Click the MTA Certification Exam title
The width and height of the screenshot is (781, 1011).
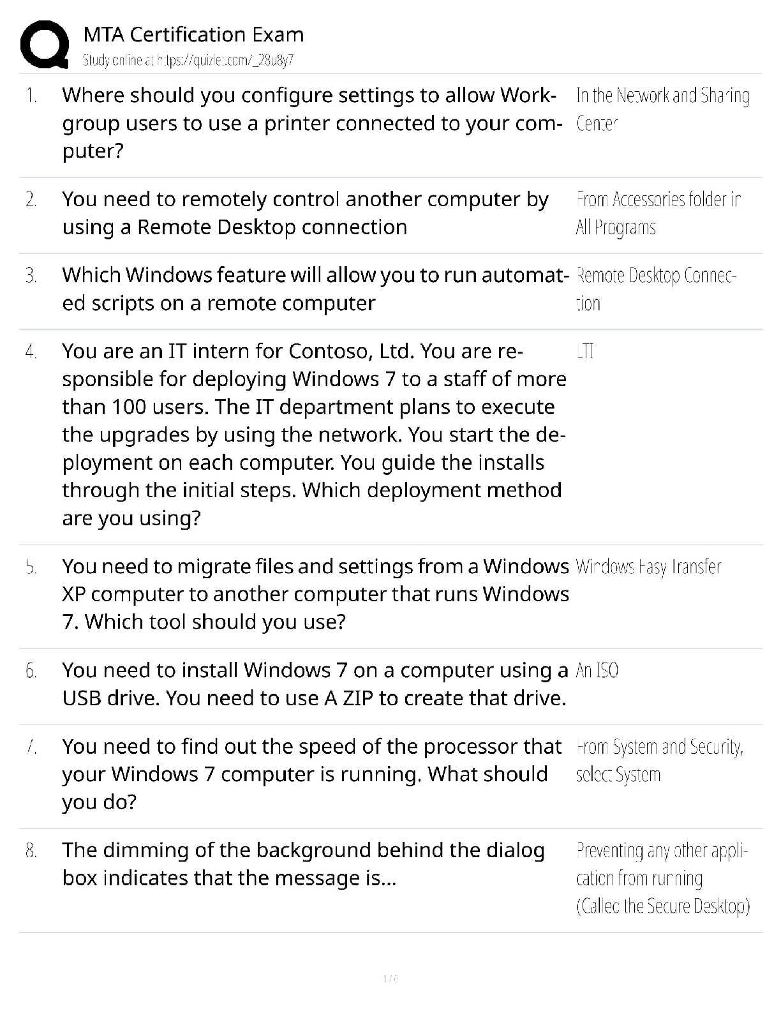pos(193,34)
